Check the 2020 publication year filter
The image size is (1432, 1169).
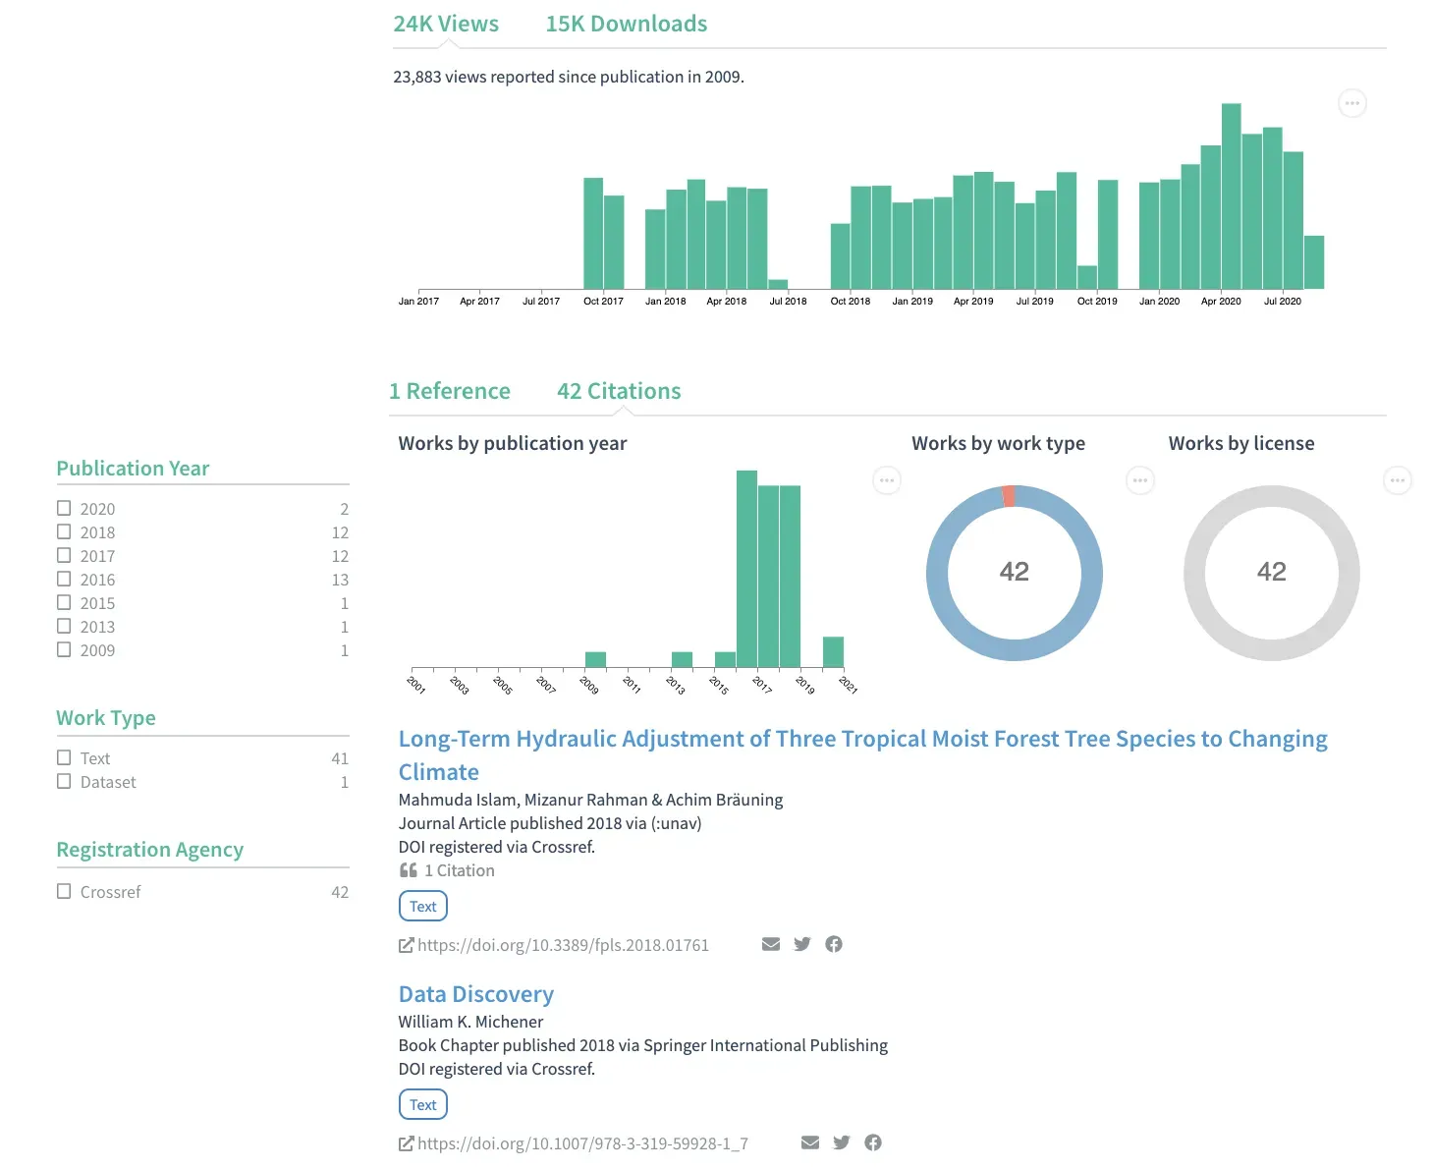tap(64, 508)
